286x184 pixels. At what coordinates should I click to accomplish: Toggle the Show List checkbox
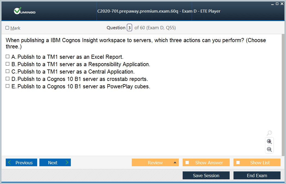238,163
